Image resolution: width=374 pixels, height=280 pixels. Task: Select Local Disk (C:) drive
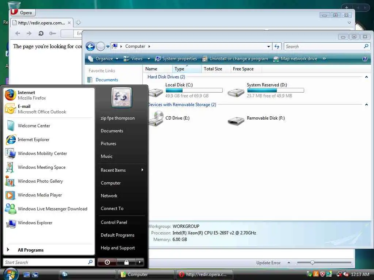(x=186, y=90)
